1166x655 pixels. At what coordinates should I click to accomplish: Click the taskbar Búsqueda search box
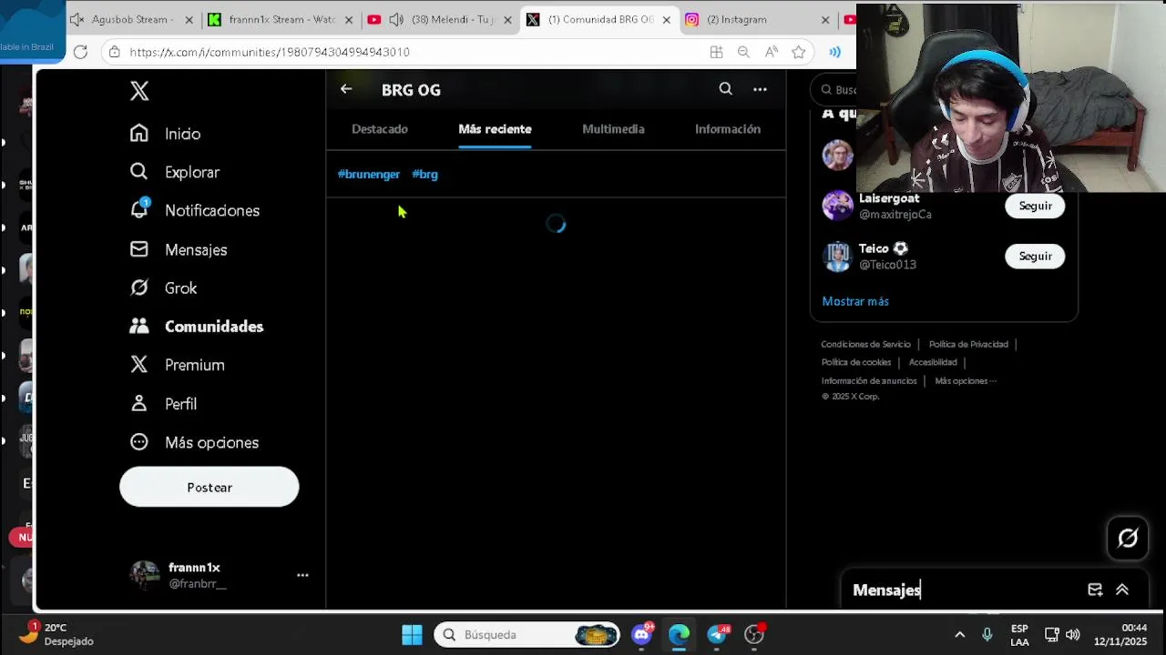click(527, 634)
